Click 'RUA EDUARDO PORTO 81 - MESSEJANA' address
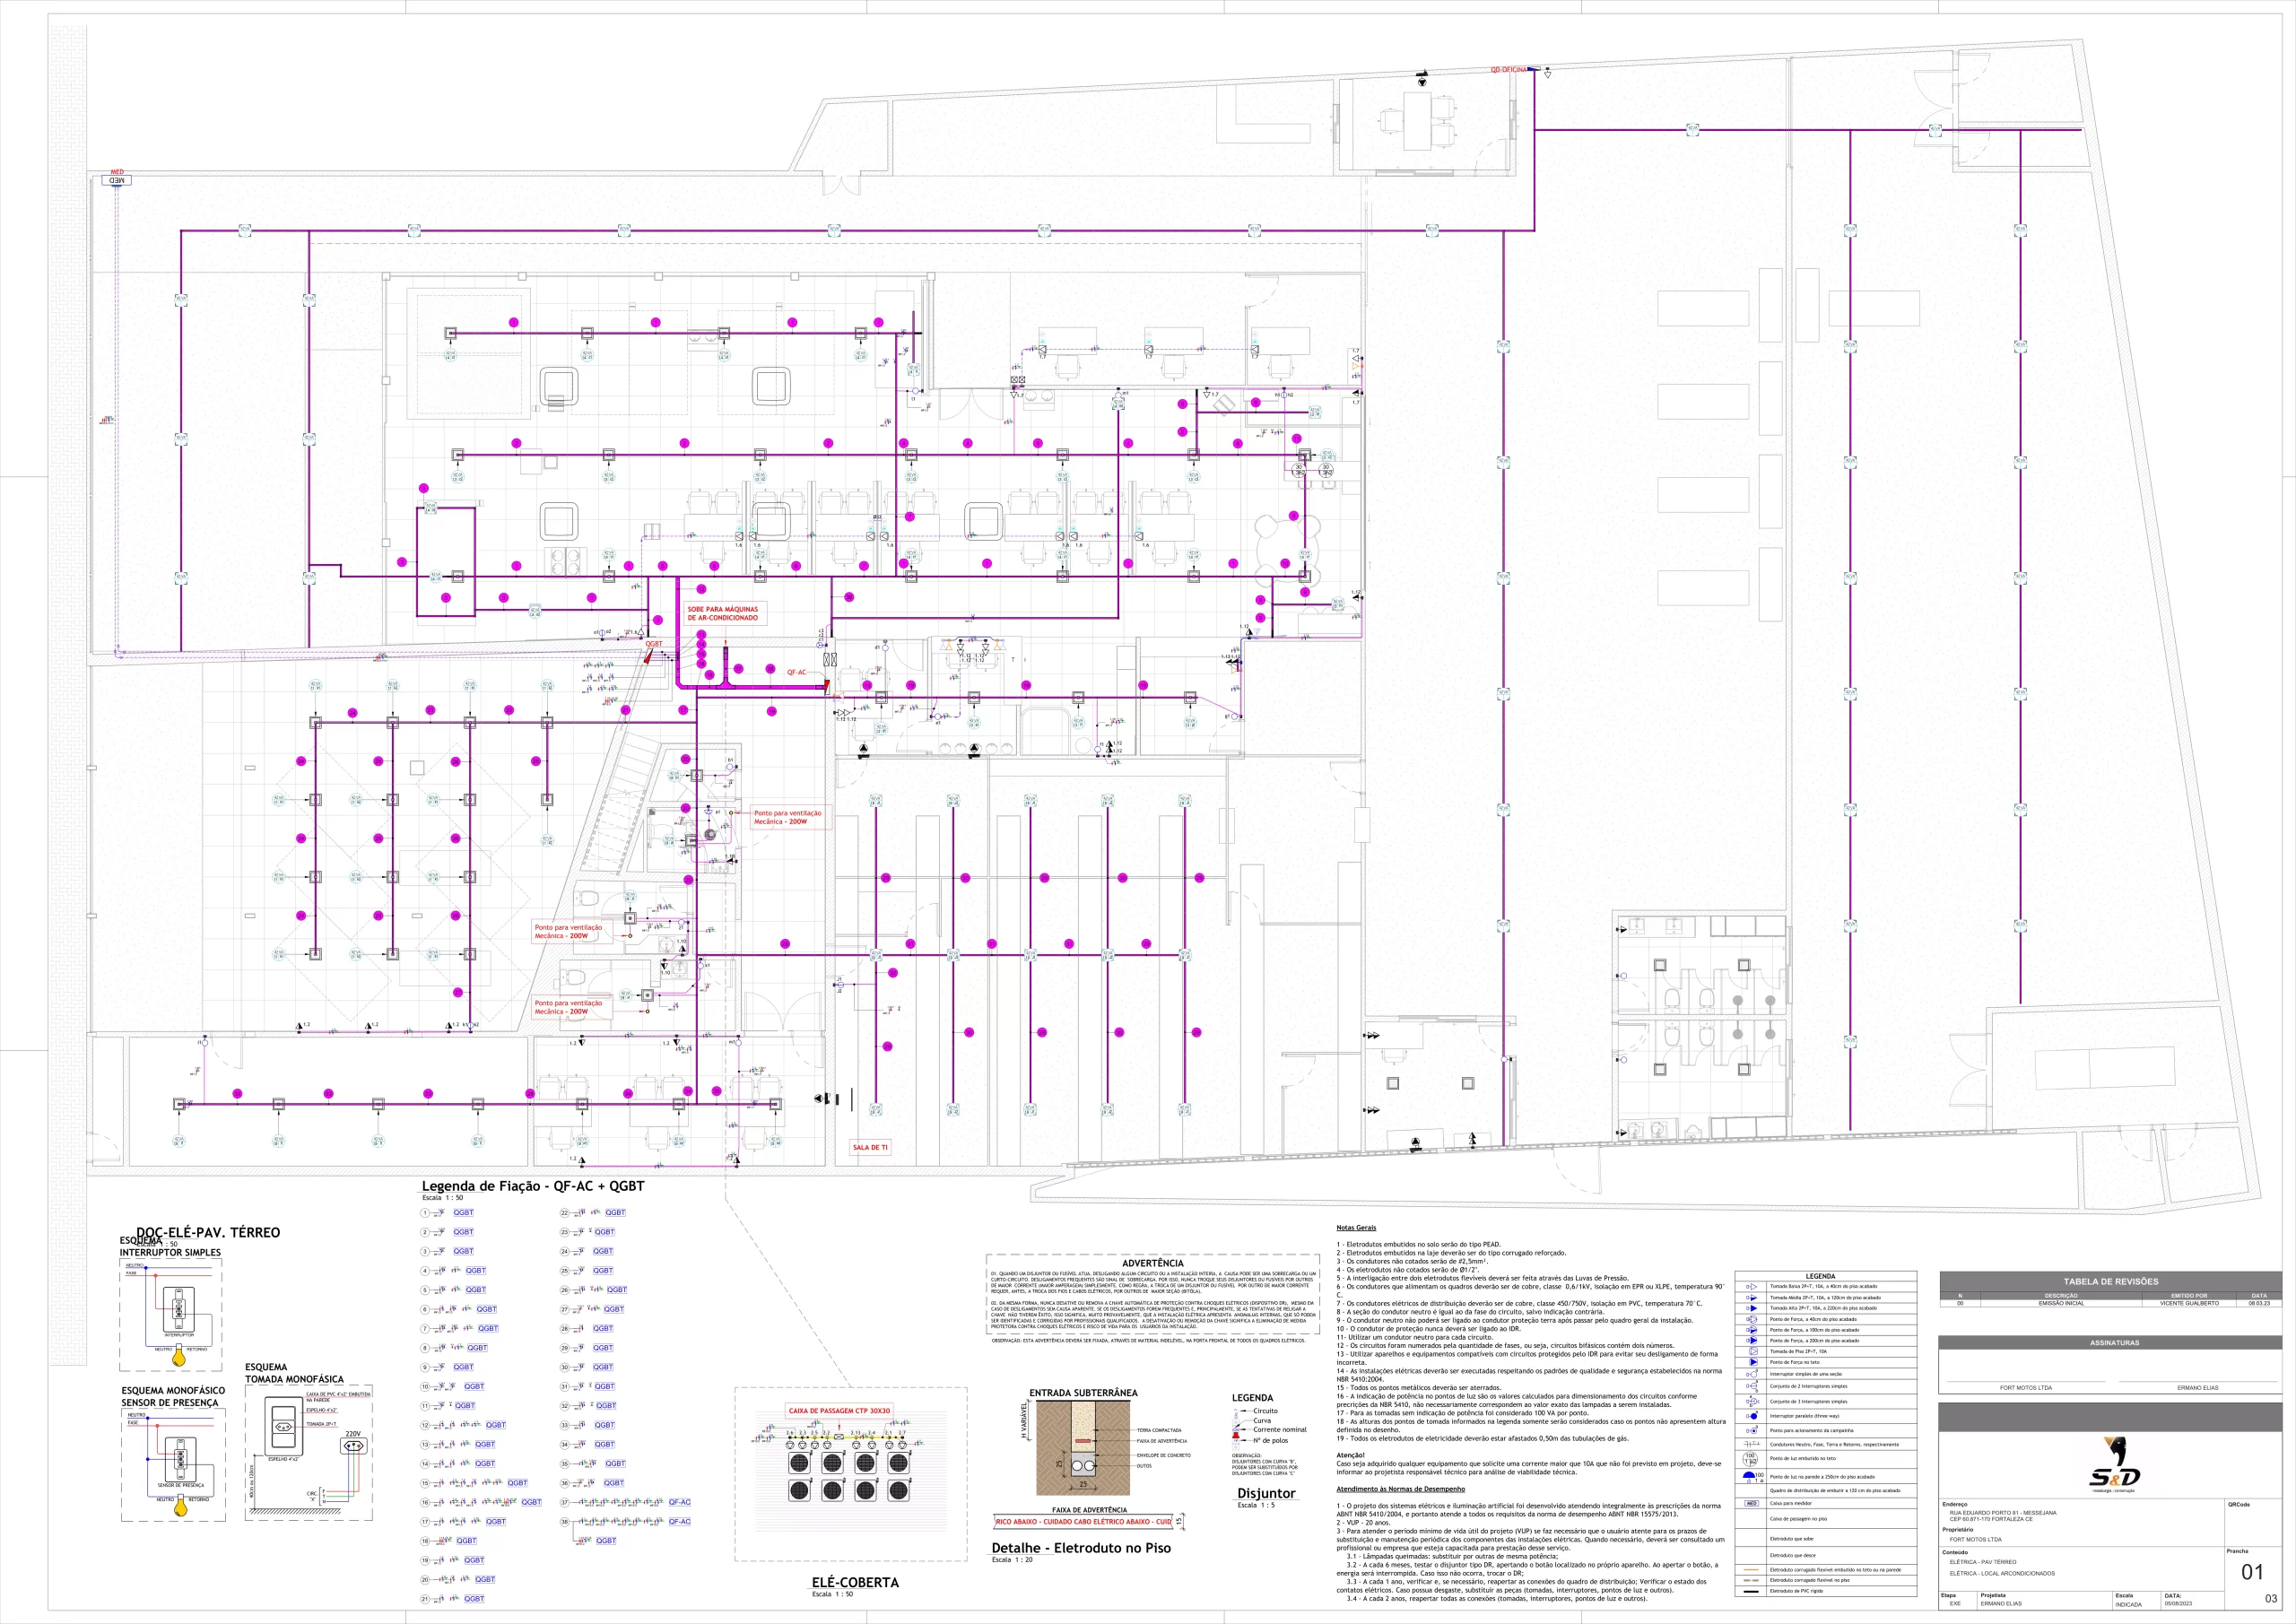Viewport: 2296px width, 1624px height. click(2003, 1513)
